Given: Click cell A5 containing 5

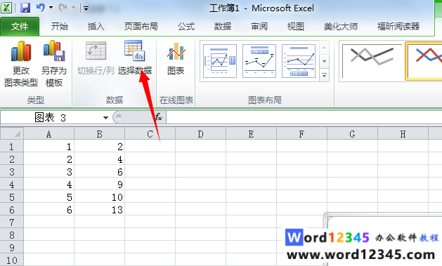Looking at the screenshot, I should click(48, 197).
